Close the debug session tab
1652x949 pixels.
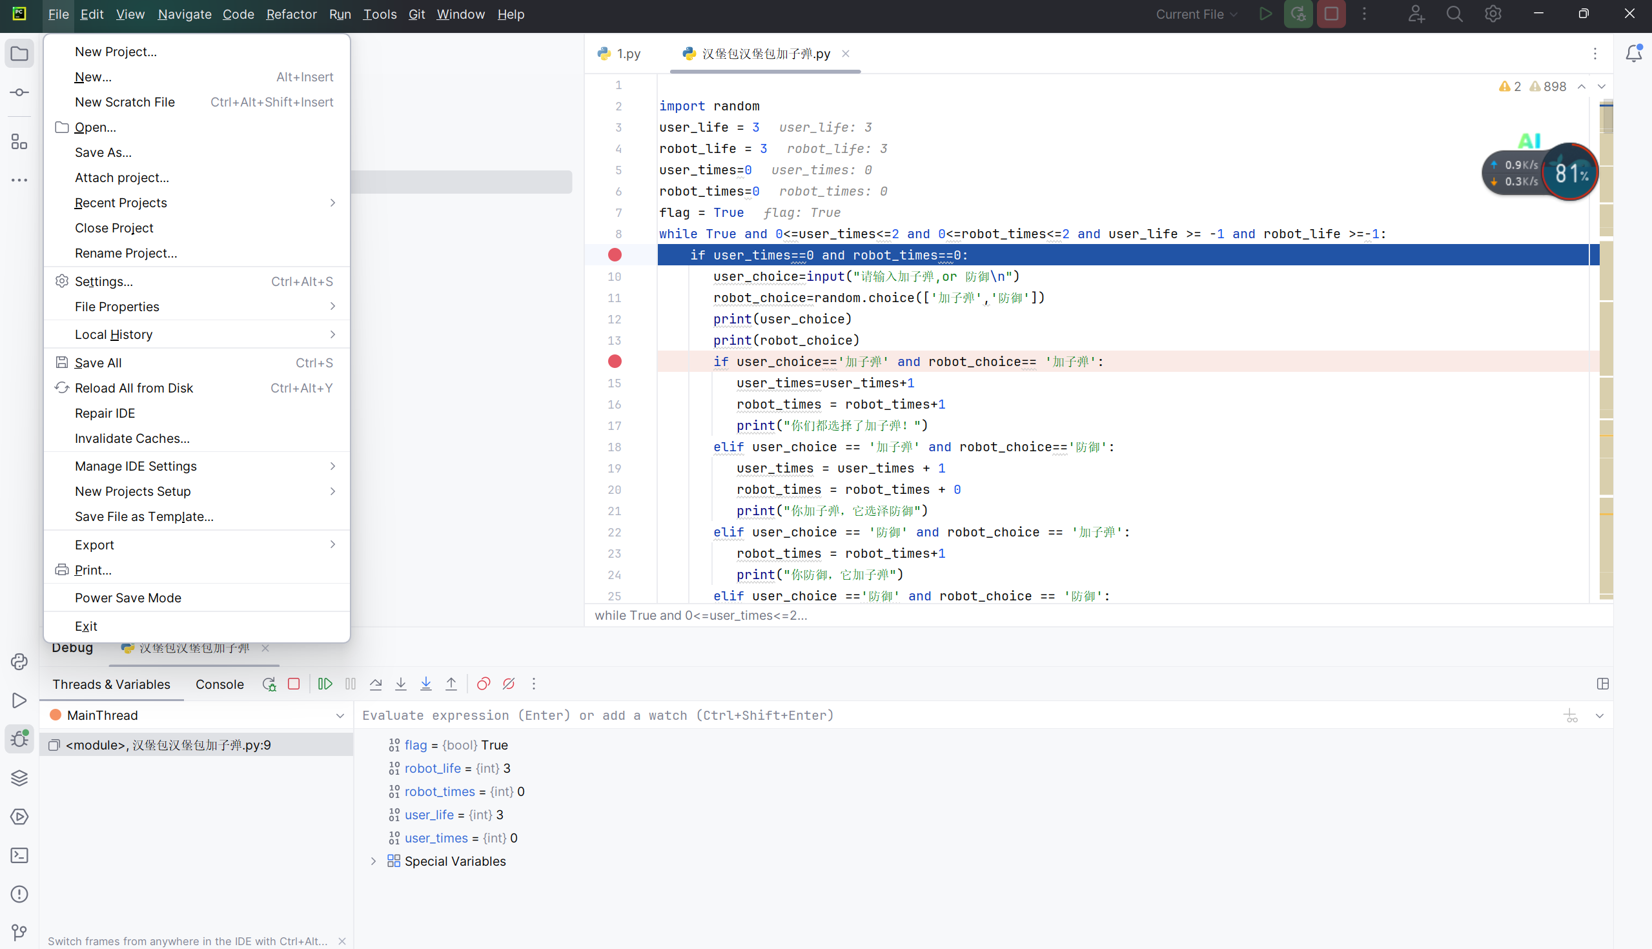click(265, 648)
